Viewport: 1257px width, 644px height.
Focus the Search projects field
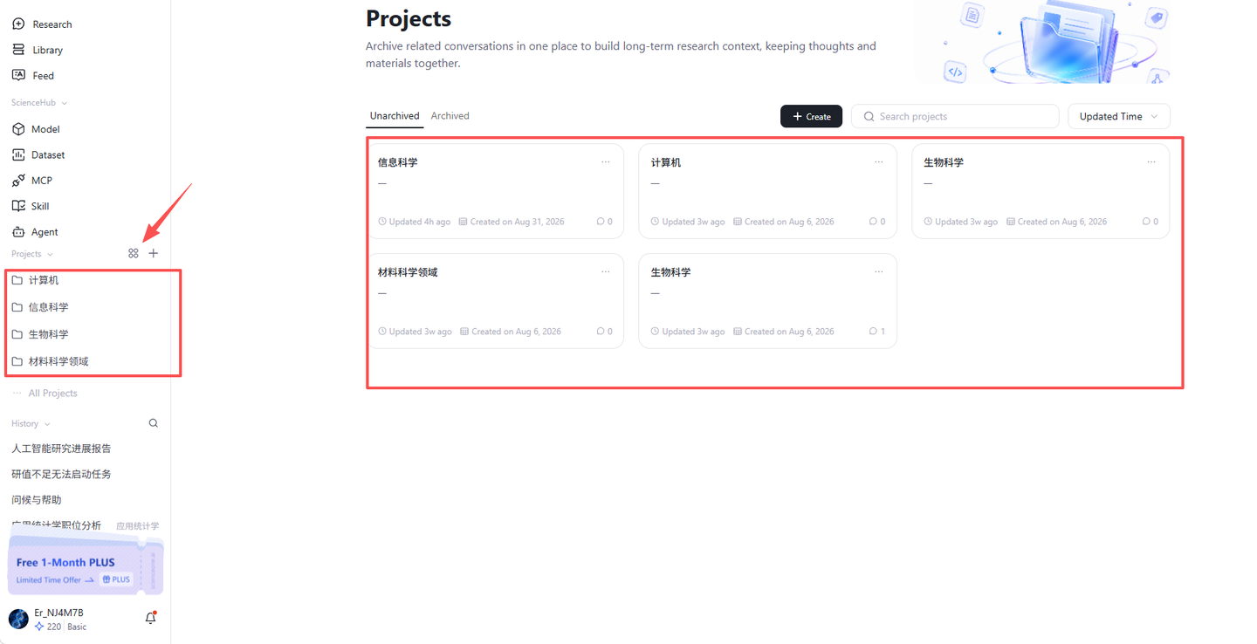tap(955, 116)
